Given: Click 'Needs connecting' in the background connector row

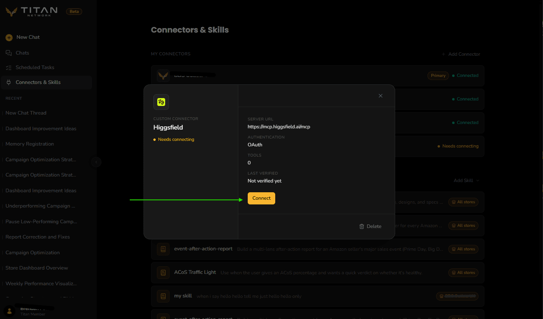Looking at the screenshot, I should pyautogui.click(x=458, y=146).
